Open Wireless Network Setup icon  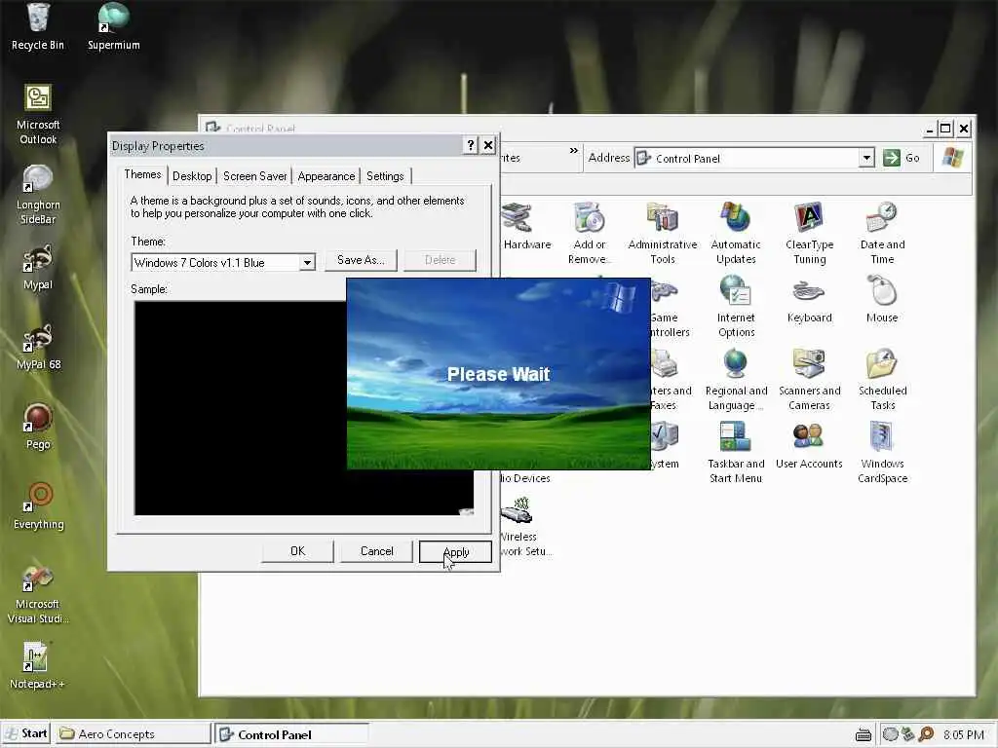[x=525, y=527]
